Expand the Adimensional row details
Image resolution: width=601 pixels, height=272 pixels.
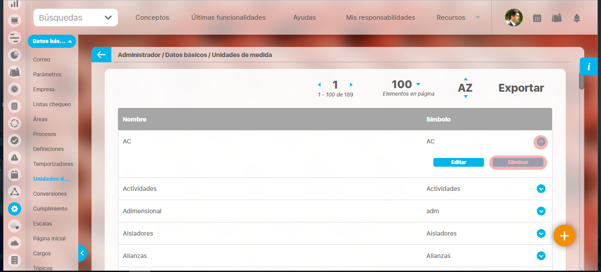(x=541, y=211)
